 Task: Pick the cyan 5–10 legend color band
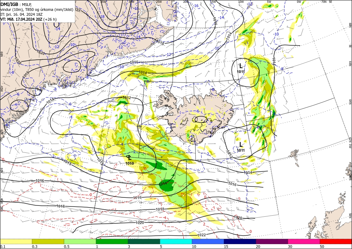(x=176, y=241)
